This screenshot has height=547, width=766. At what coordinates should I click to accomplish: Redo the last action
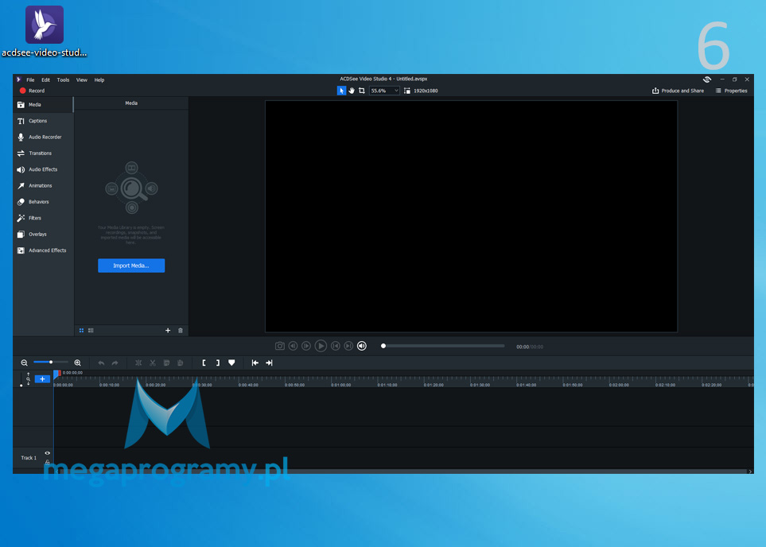click(115, 363)
